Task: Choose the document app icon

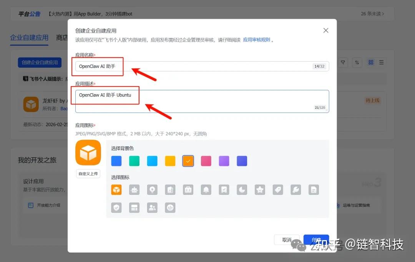Action: pyautogui.click(x=314, y=190)
